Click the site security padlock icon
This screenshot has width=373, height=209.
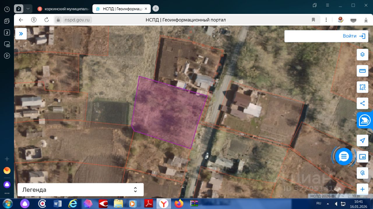pos(58,20)
